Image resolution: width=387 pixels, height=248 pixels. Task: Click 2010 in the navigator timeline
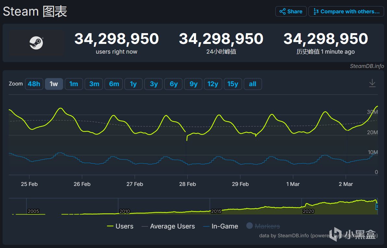pos(124,211)
